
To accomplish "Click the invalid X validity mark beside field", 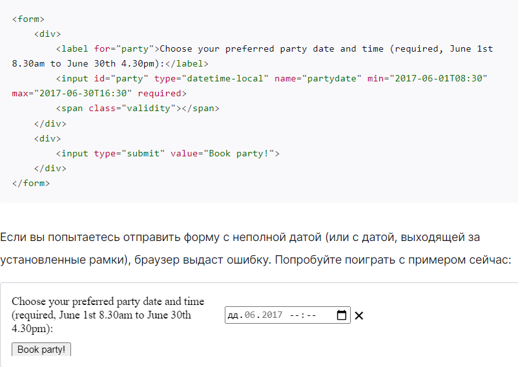I will [x=358, y=315].
